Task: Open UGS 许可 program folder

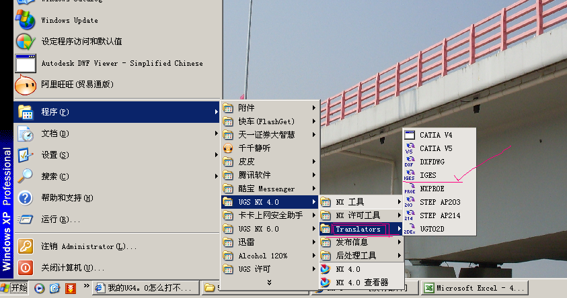Action: click(x=270, y=269)
